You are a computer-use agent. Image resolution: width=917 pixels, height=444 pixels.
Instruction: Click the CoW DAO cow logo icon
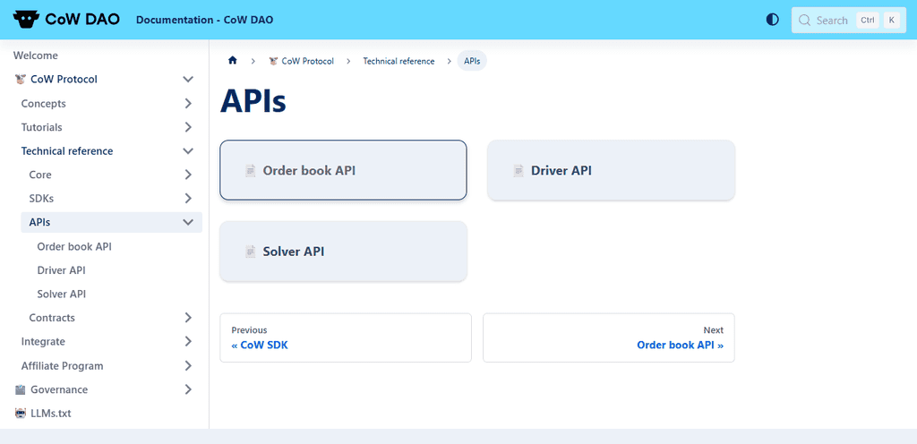[26, 20]
